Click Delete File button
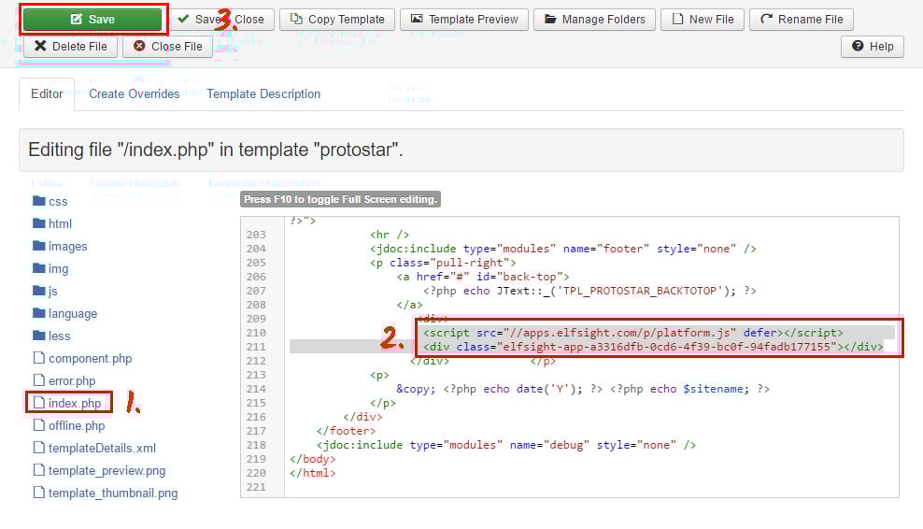 click(71, 47)
